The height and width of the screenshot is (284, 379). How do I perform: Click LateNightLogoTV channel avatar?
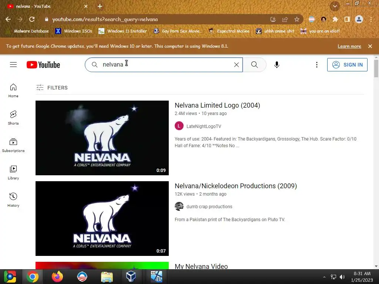pos(179,126)
